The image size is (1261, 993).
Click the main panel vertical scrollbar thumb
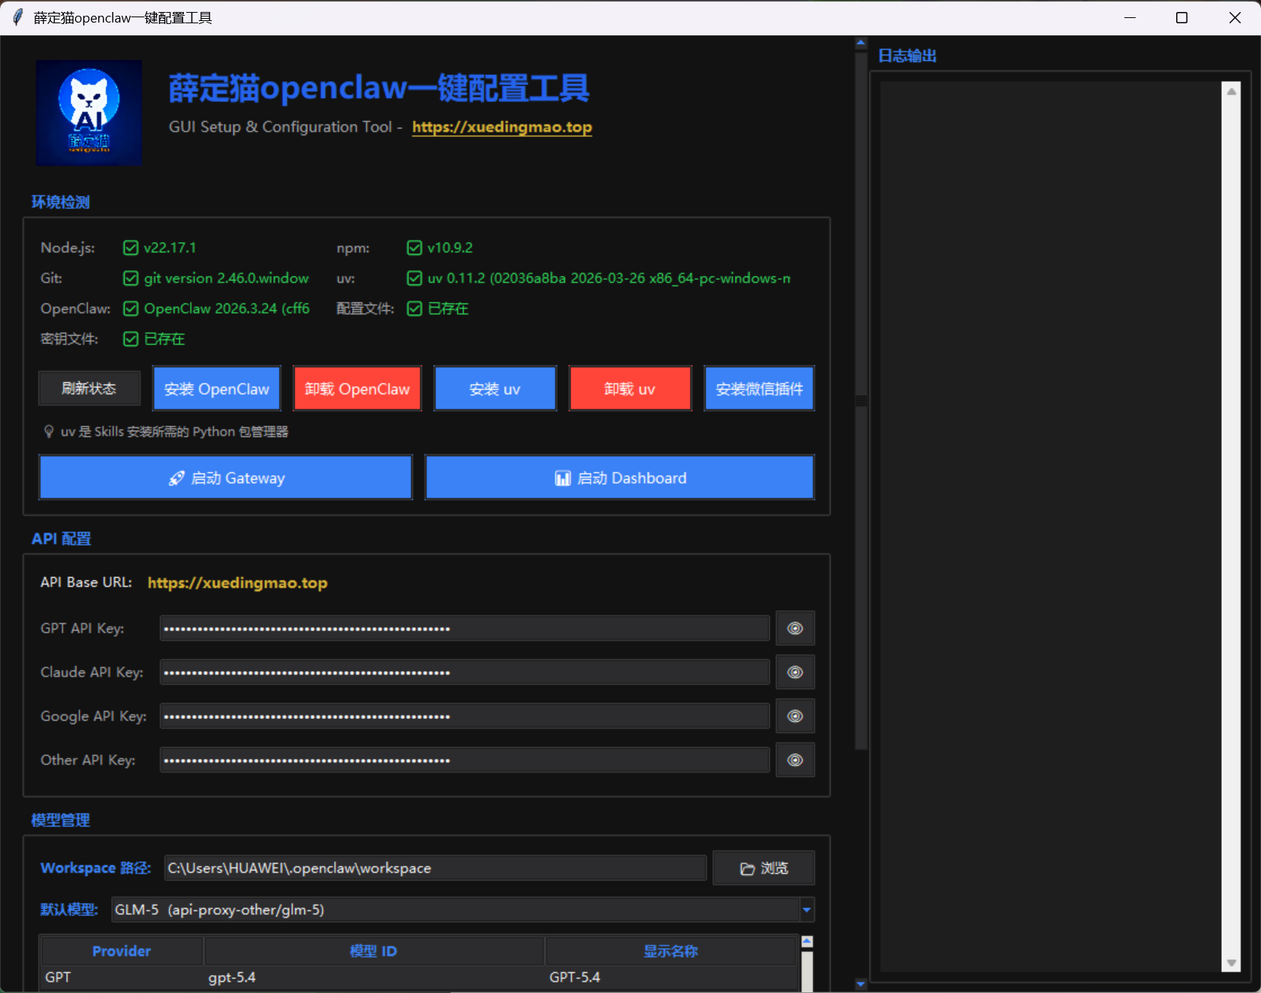(x=861, y=399)
